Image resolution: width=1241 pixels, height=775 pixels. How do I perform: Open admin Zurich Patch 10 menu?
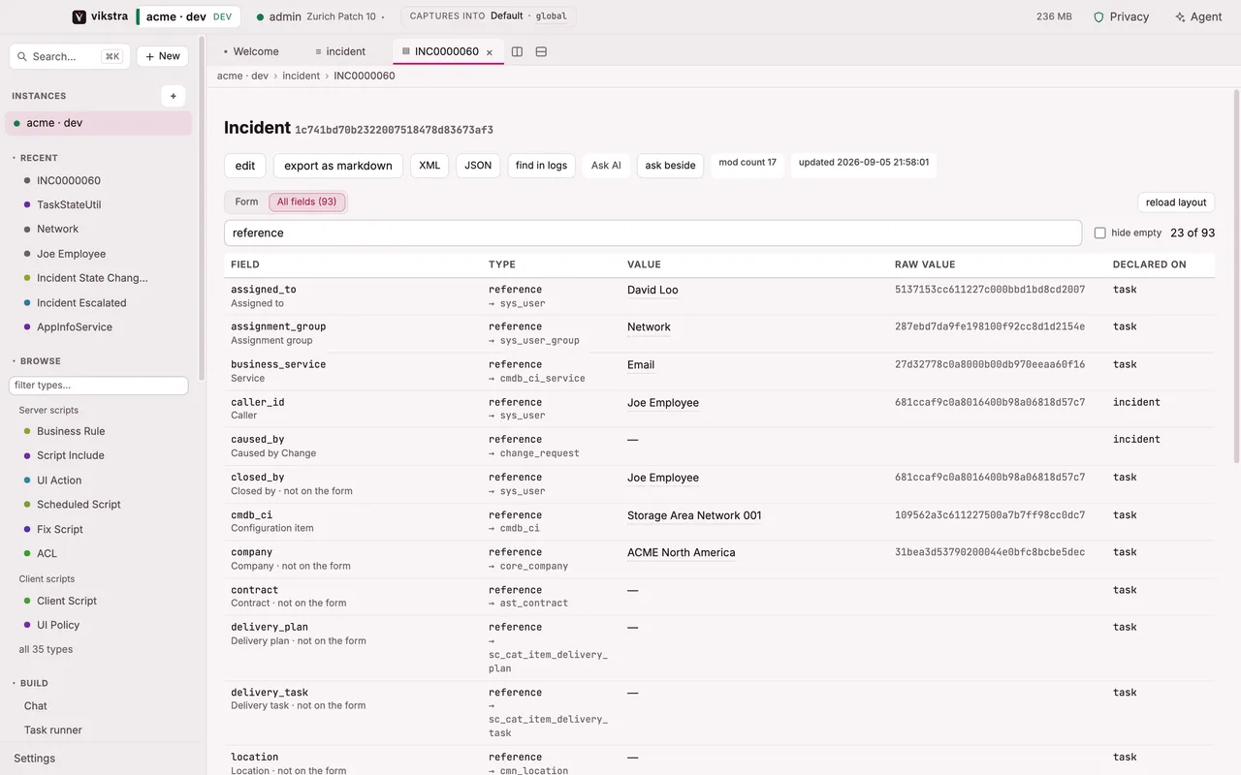pyautogui.click(x=320, y=16)
